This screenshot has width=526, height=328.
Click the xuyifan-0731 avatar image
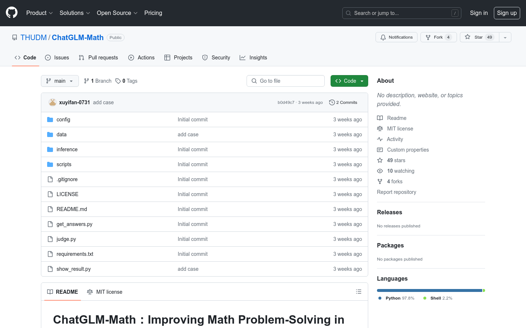52,102
